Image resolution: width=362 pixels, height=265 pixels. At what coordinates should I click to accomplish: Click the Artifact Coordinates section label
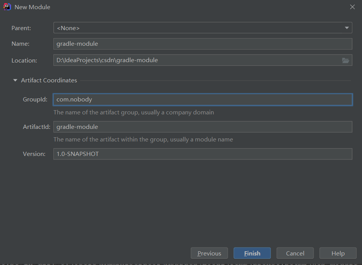[x=49, y=80]
